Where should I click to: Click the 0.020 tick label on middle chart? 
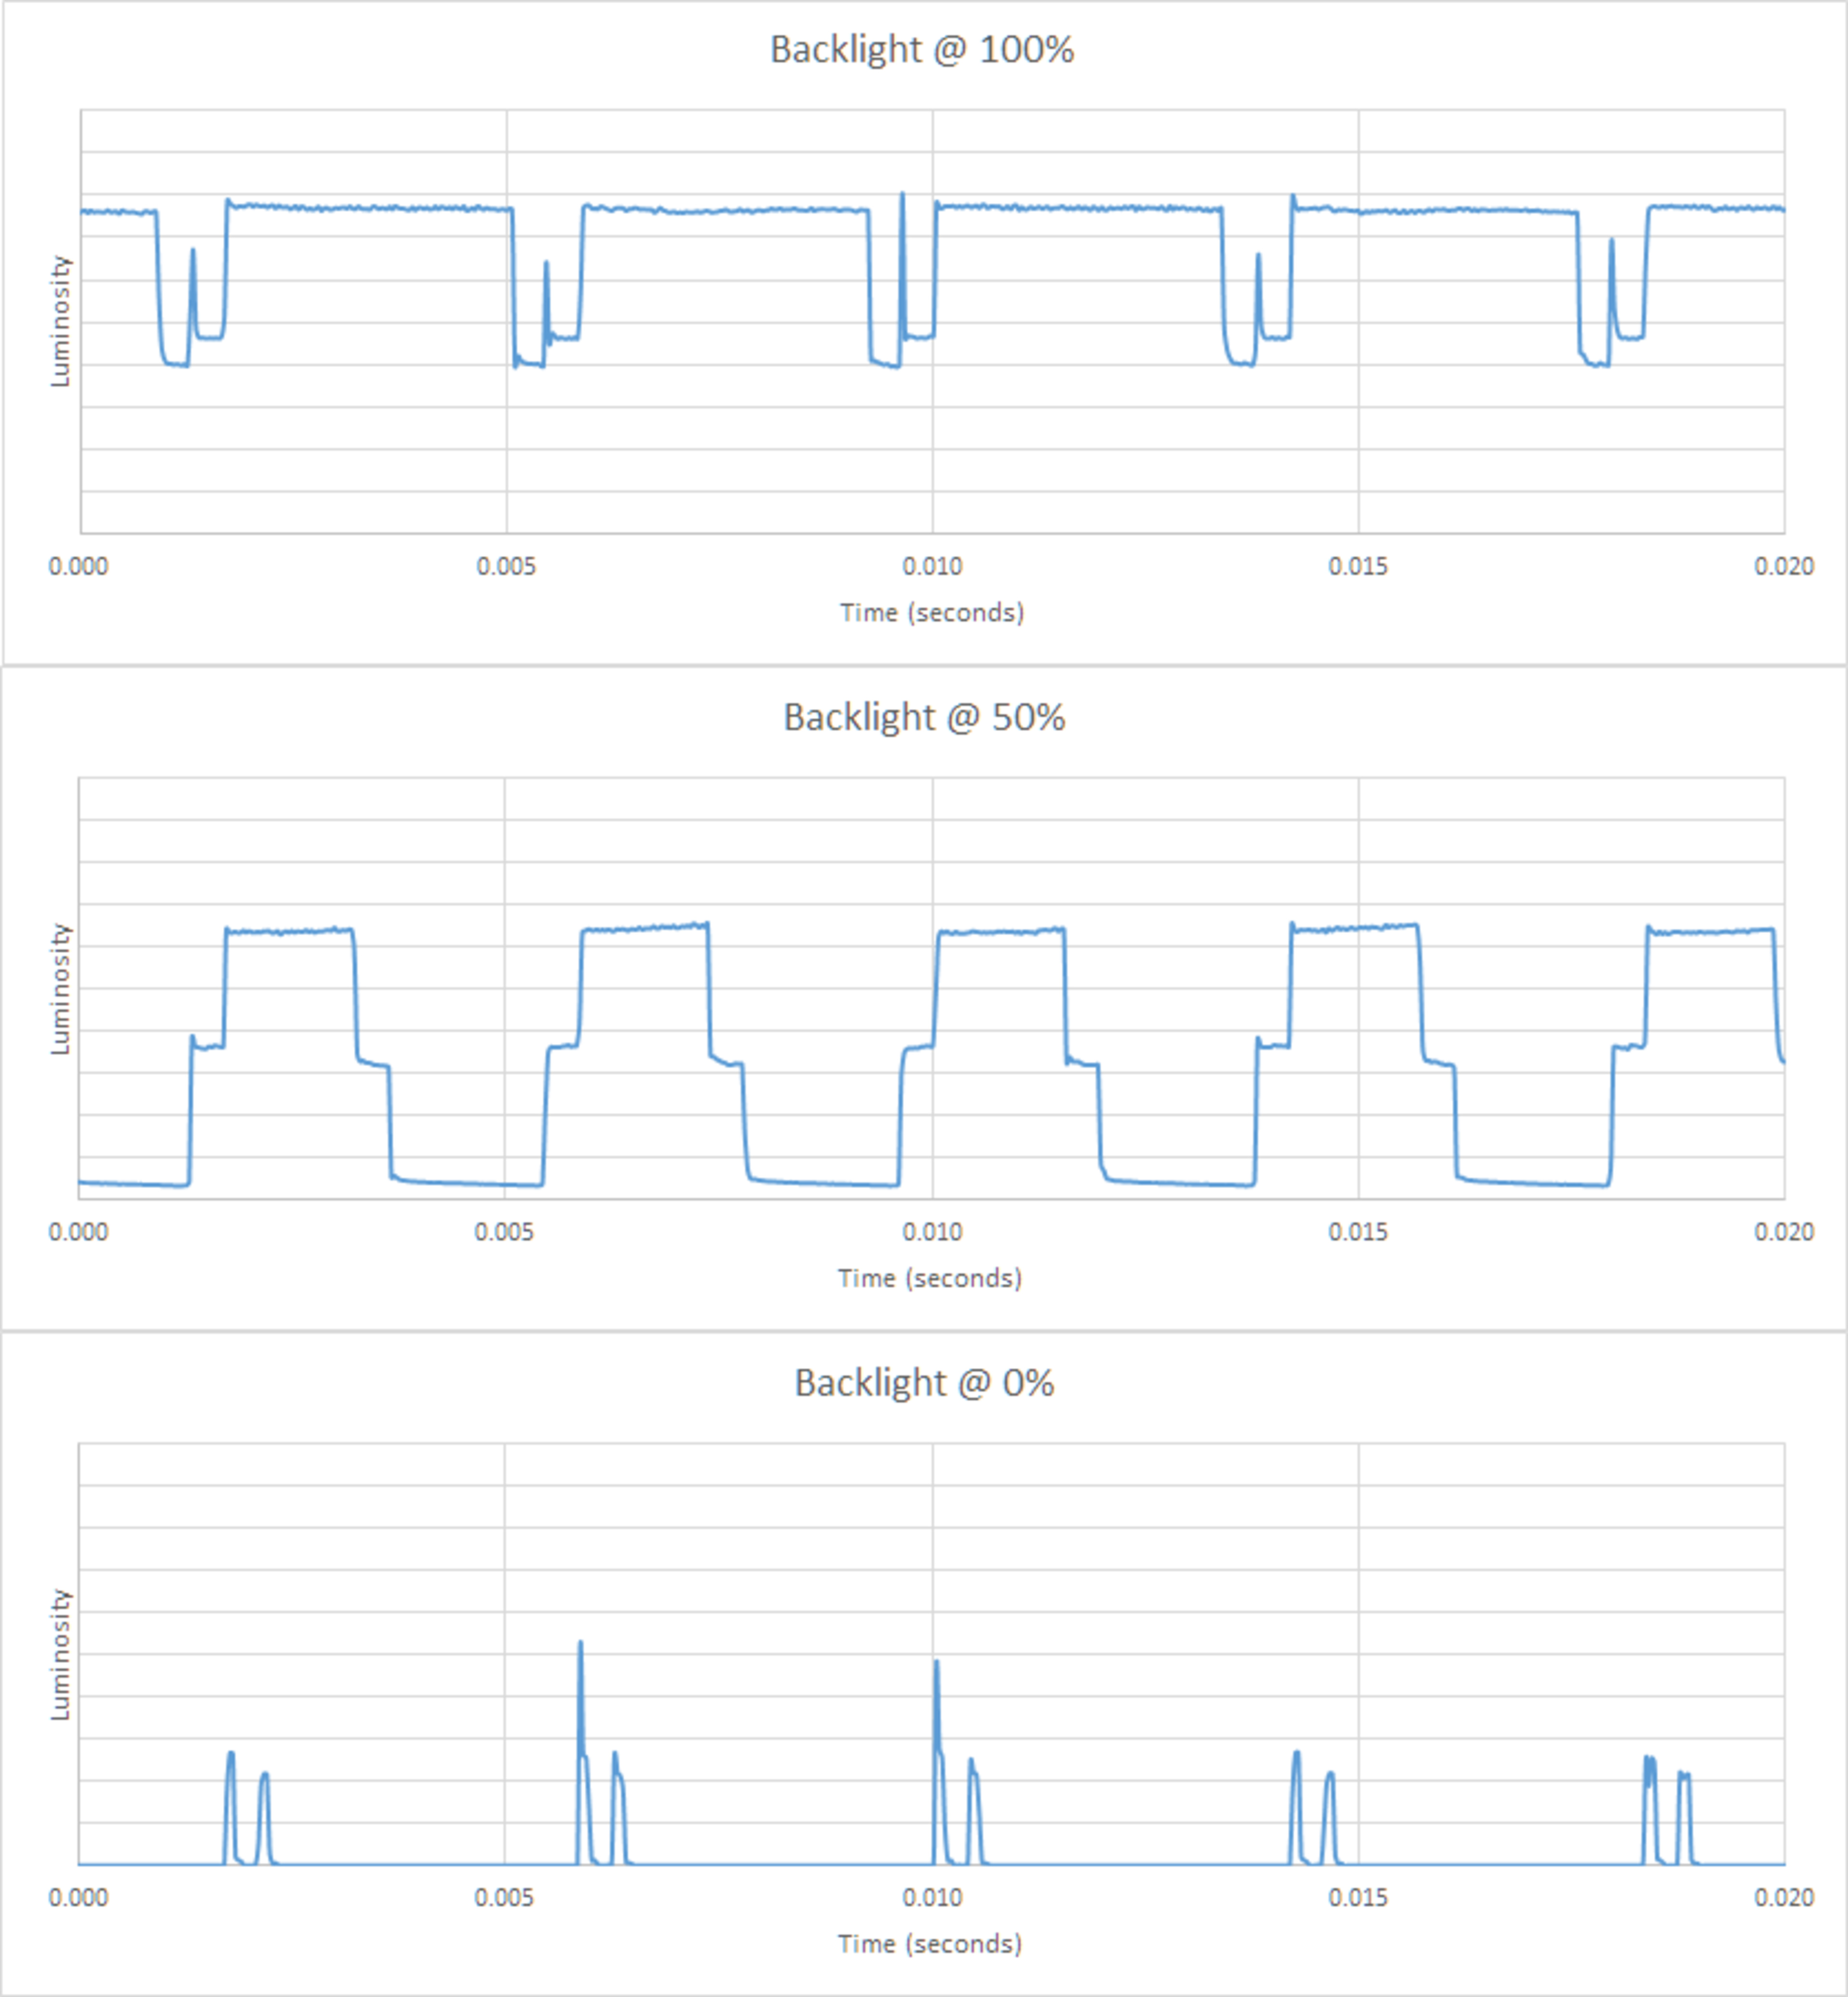tap(1783, 1232)
